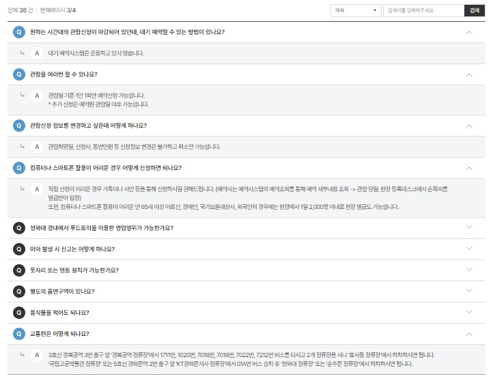Screen dimensions: 493x381
Task: Click the A icon in the '직접 신청이 어려운 경우' answer
Action: pyautogui.click(x=37, y=189)
